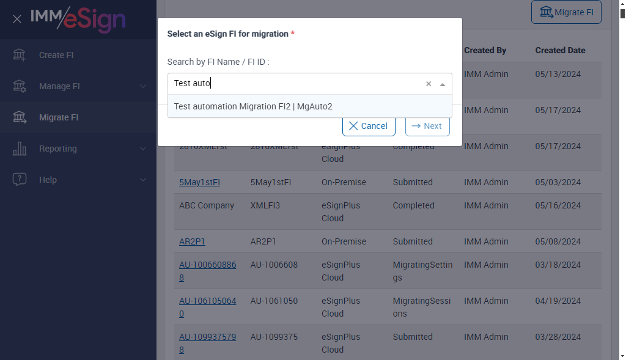Clear the FI search text
The width and height of the screenshot is (626, 360).
click(x=429, y=84)
